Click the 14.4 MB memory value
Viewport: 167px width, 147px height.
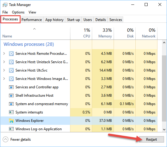point(106,70)
